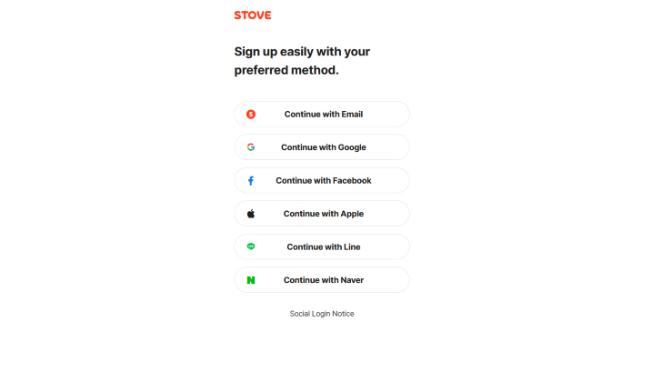Screen dimensions: 662x372
Task: Click the red STOVE email icon
Action: 251,114
